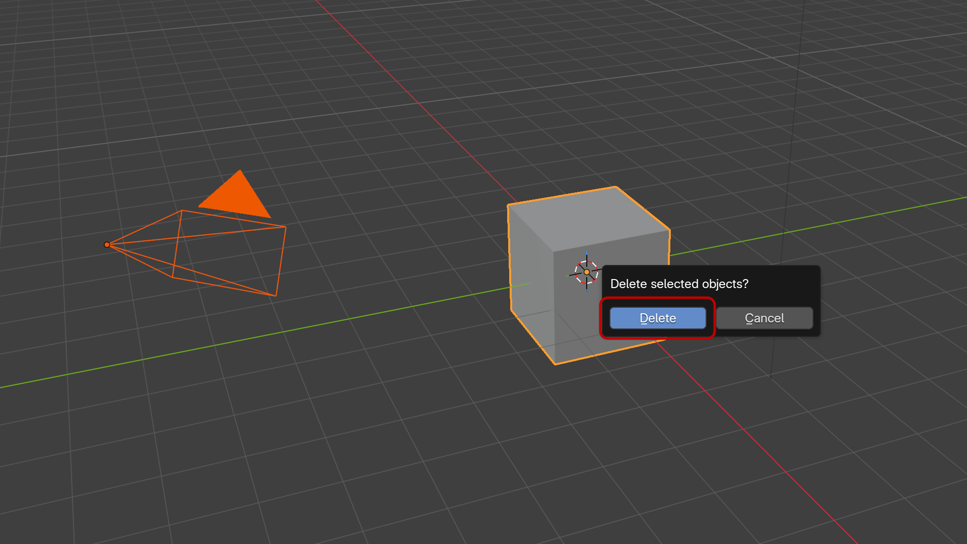Click the "Delete selected objects?" prompt text
The height and width of the screenshot is (544, 967).
click(x=679, y=284)
